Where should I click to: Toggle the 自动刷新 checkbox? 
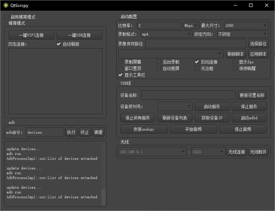click(58, 44)
